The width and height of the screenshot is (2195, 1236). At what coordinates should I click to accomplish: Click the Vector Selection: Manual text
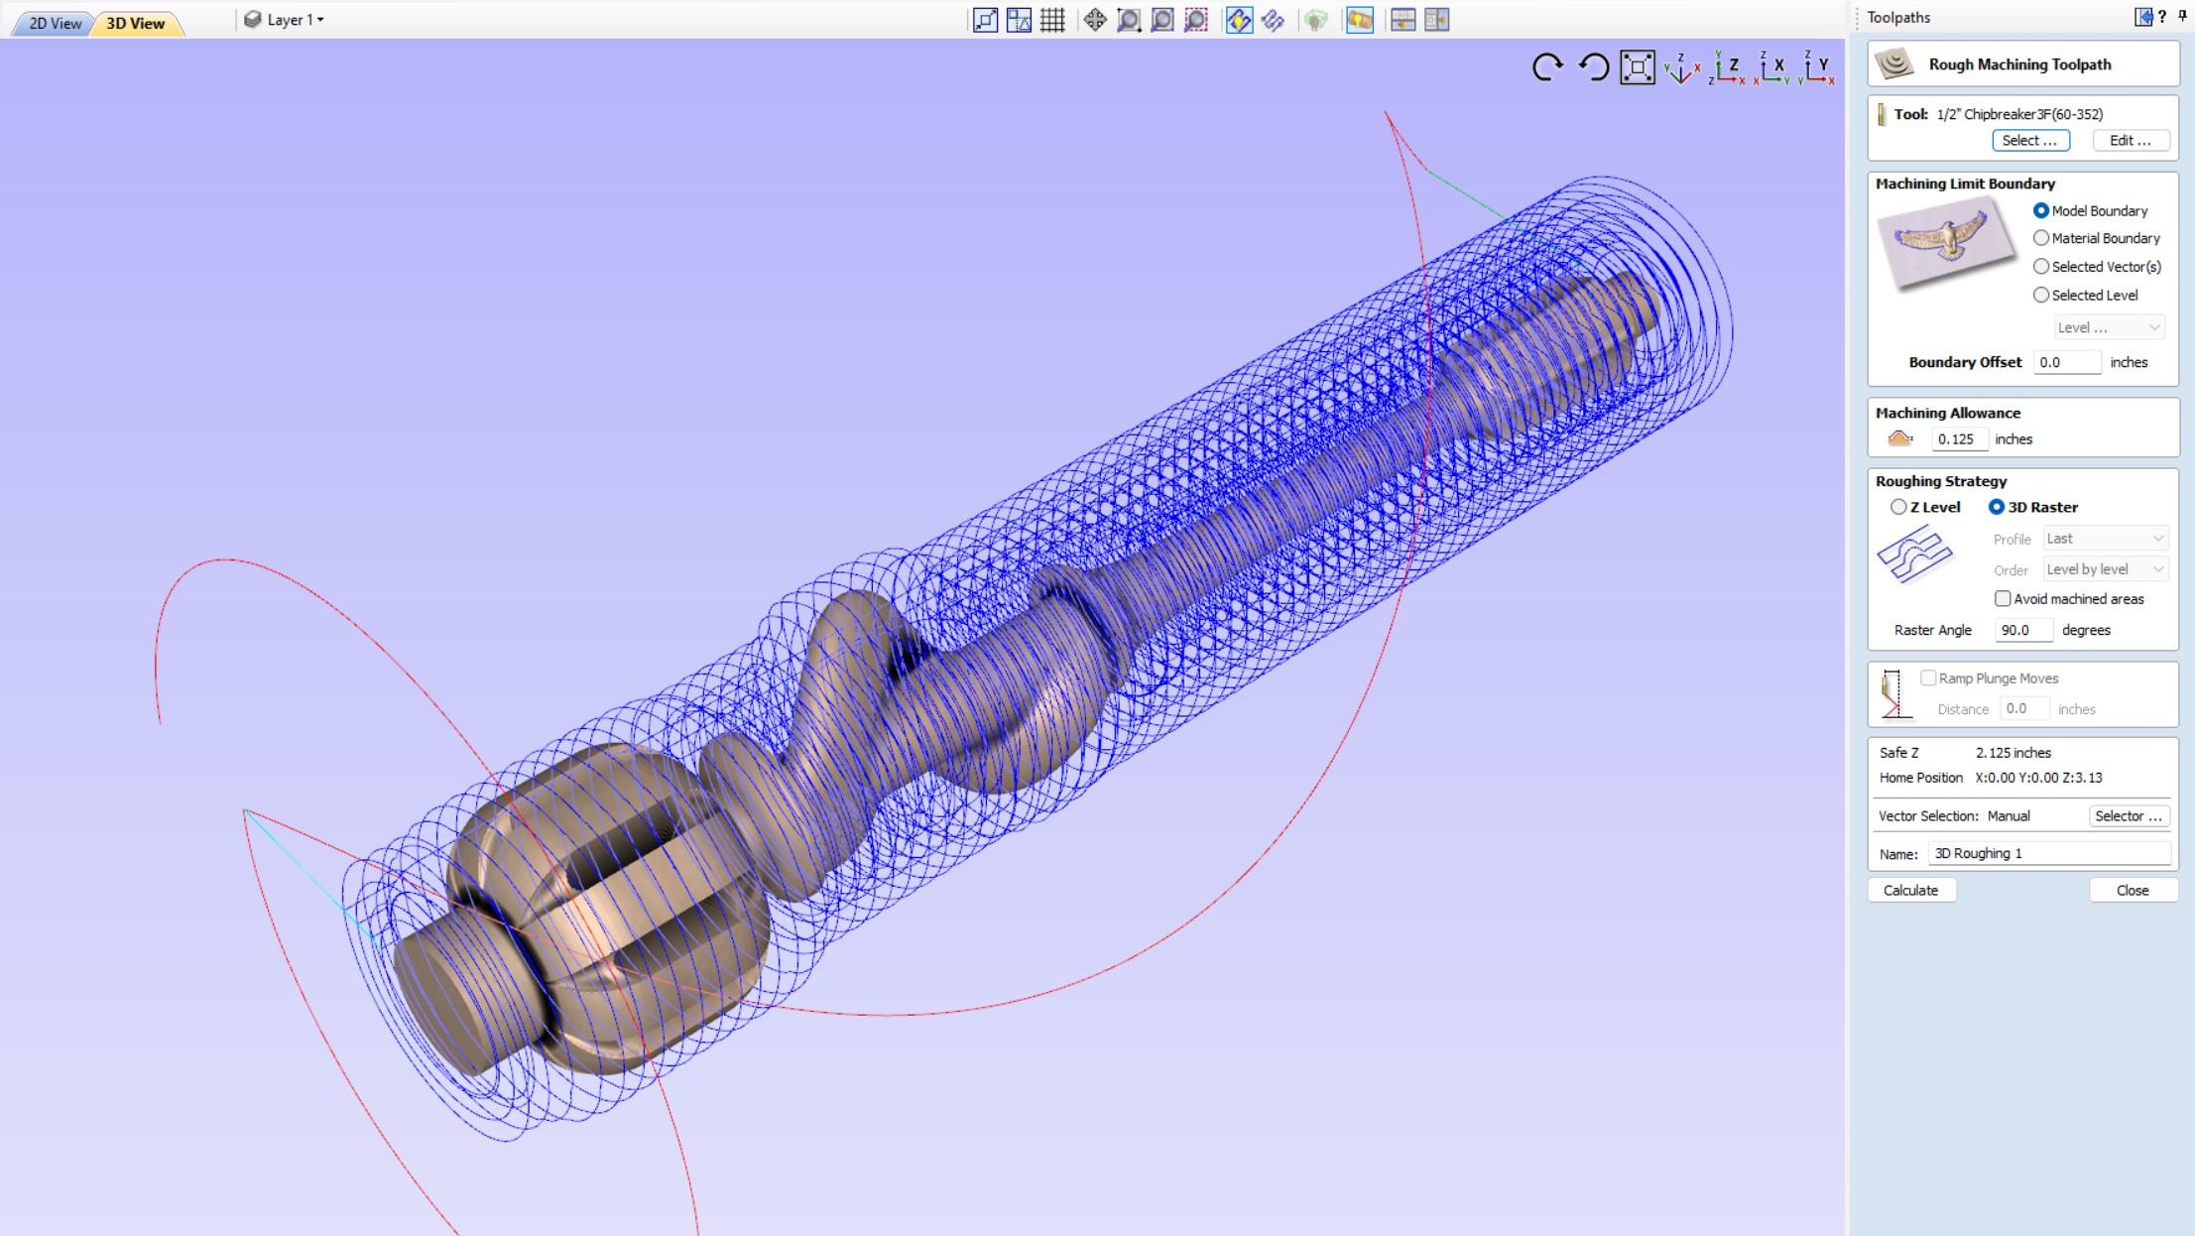click(x=1954, y=816)
